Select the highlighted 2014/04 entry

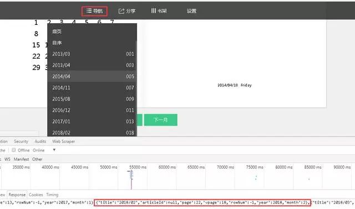point(92,76)
